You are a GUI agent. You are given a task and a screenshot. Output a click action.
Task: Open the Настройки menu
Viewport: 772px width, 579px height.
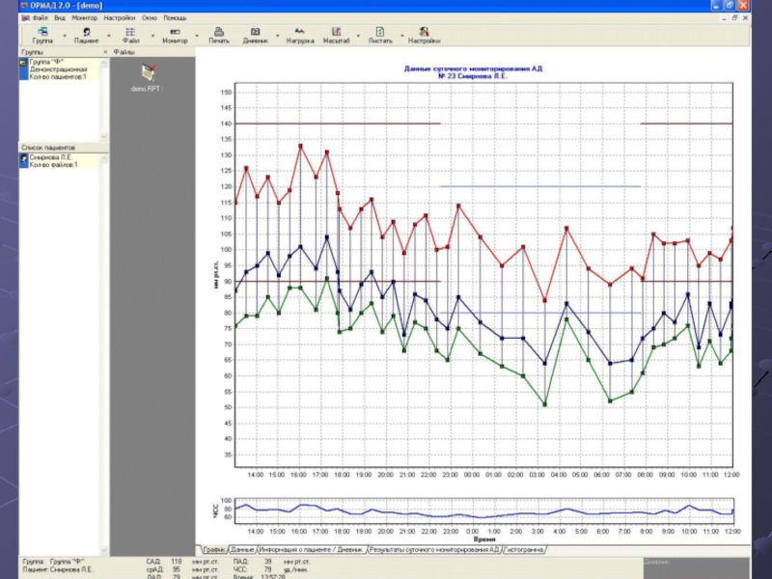coord(119,18)
